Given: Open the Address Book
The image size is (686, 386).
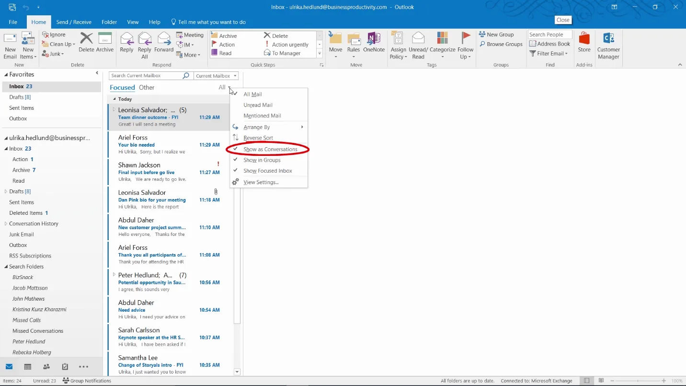Looking at the screenshot, I should point(549,44).
